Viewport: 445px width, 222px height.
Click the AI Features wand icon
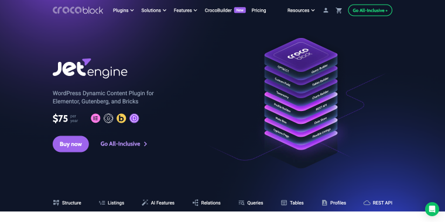[145, 203]
